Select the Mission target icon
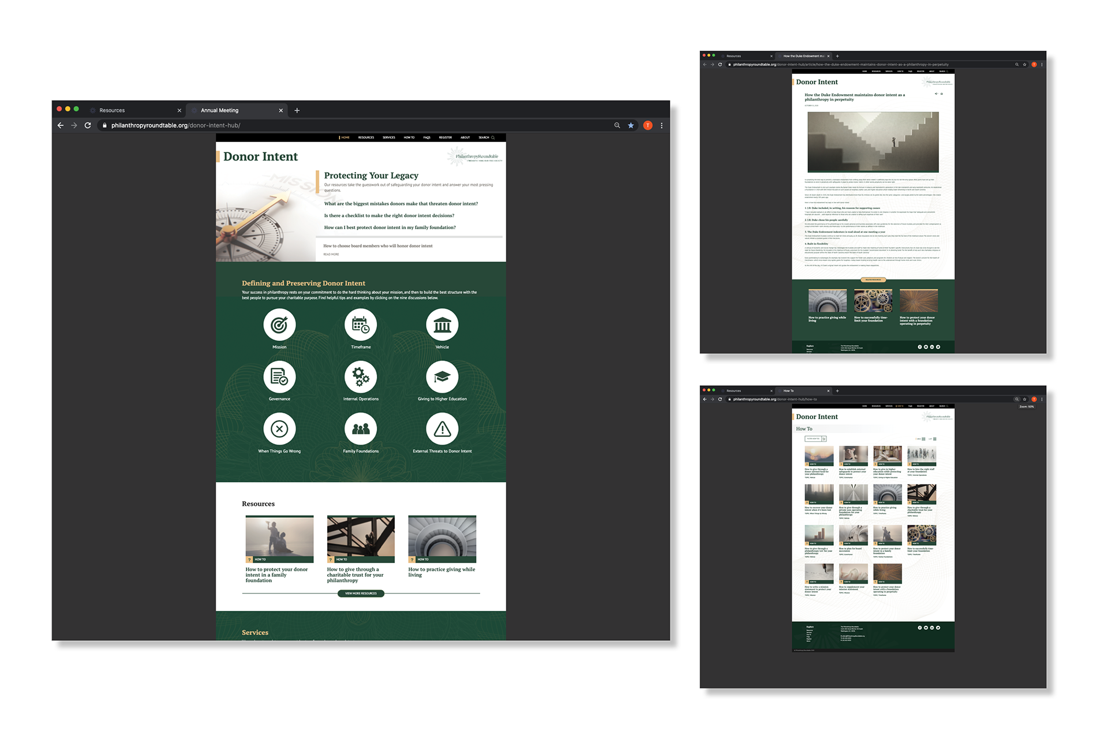 click(279, 325)
